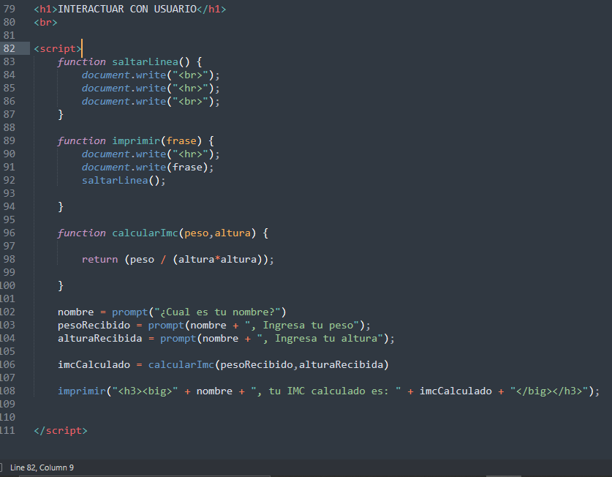Viewport: 612px width, 477px height.
Task: Click calcularImc function definition name on line 96
Action: 146,233
